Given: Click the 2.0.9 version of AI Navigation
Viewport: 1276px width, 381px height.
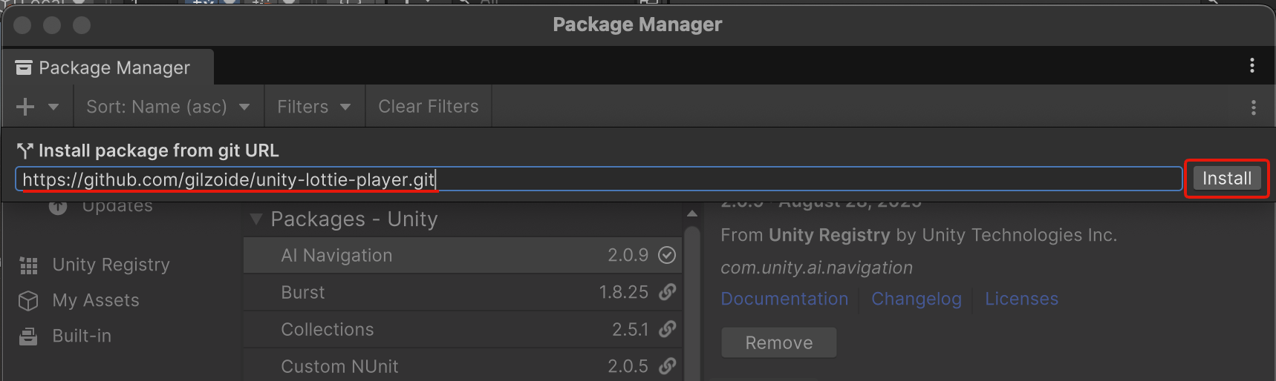Looking at the screenshot, I should pyautogui.click(x=628, y=255).
